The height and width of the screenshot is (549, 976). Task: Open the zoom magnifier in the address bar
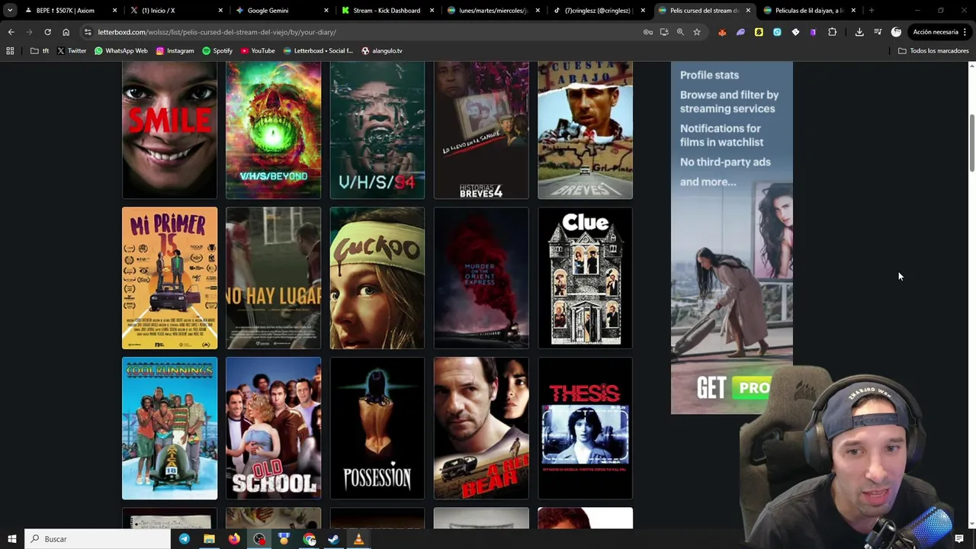click(680, 32)
